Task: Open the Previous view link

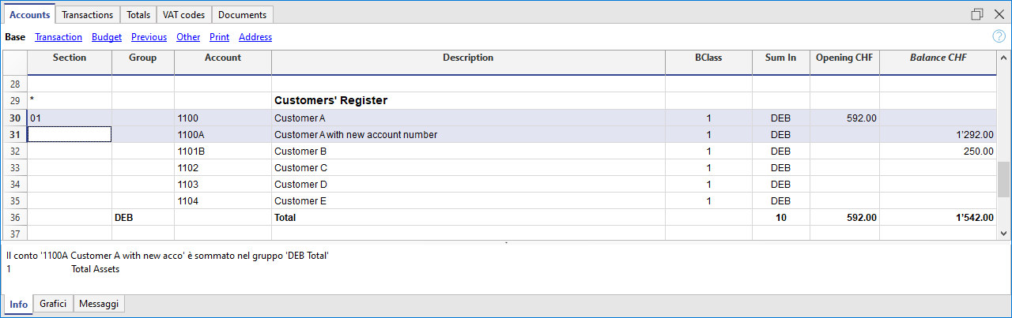Action: point(149,37)
